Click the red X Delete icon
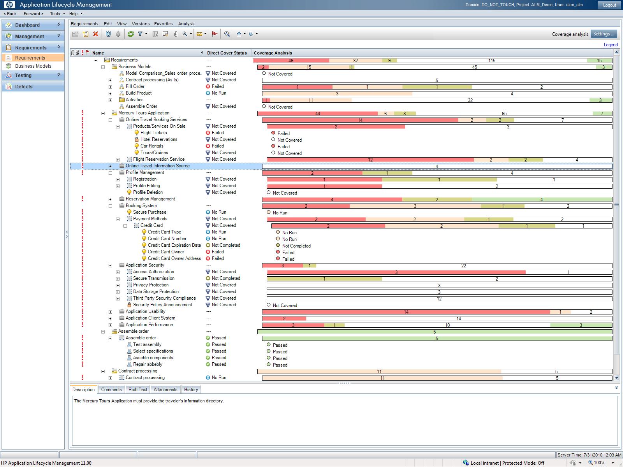 click(96, 34)
